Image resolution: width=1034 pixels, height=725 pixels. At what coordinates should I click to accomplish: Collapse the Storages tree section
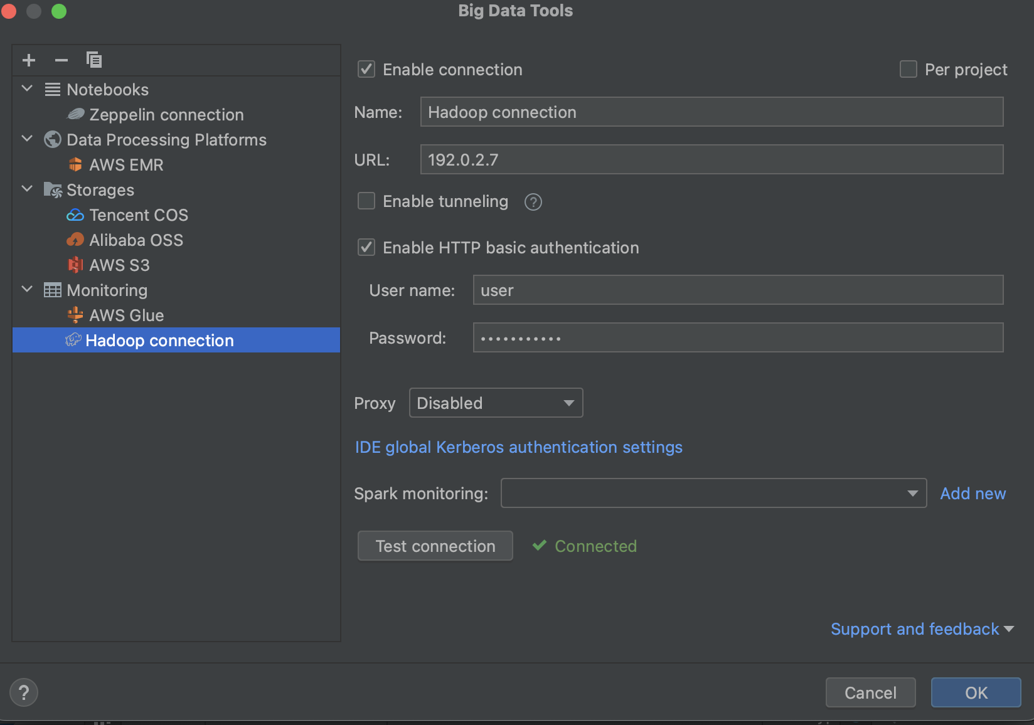26,189
